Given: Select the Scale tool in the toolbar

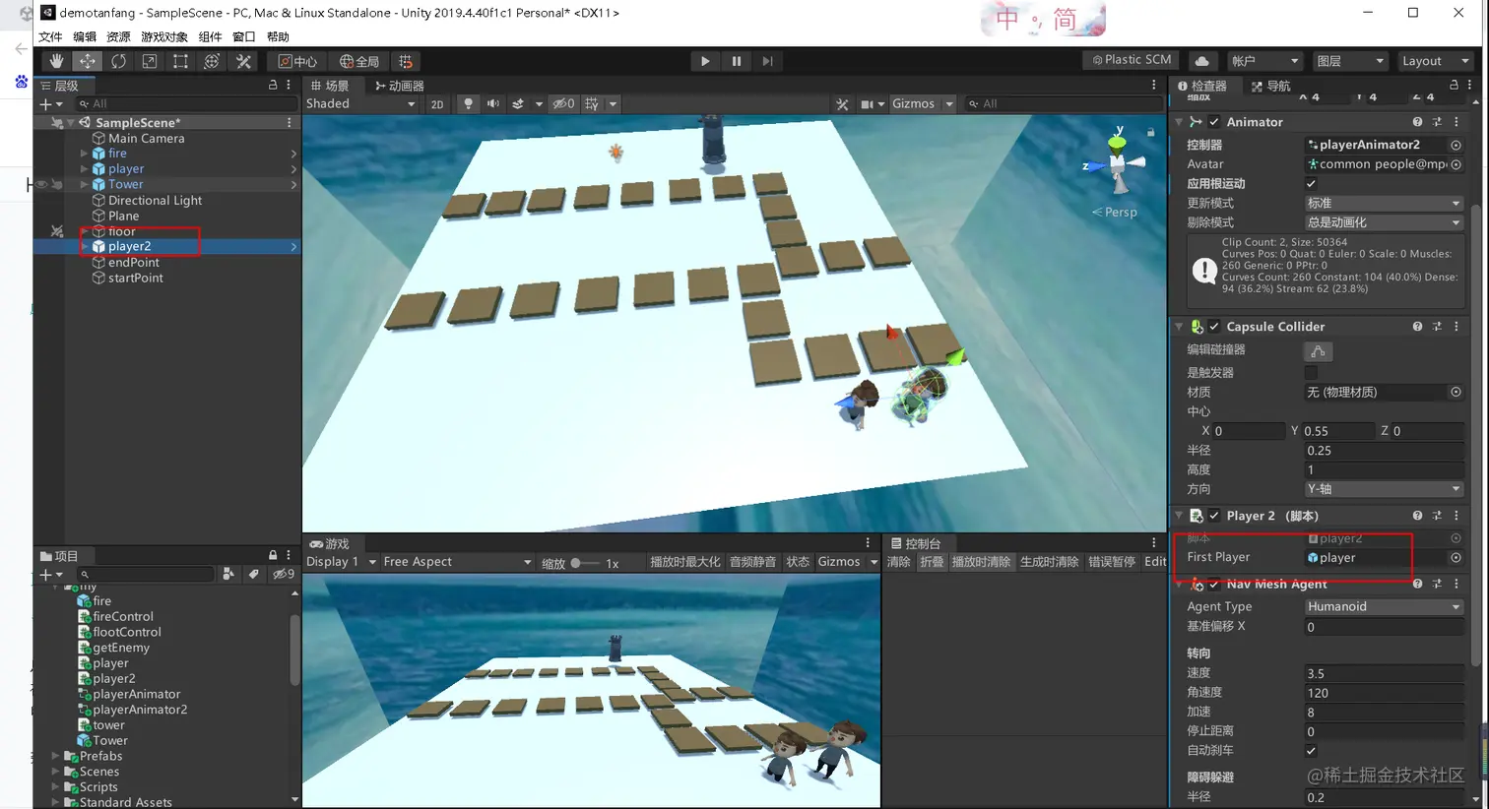Looking at the screenshot, I should click(x=150, y=61).
